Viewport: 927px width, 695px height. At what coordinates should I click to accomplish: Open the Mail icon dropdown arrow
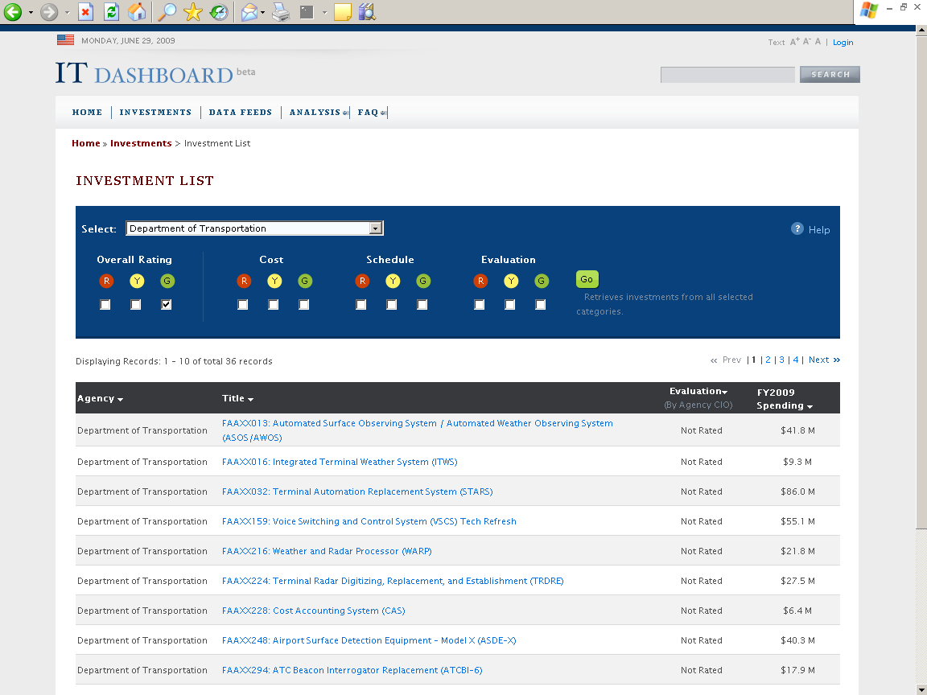263,12
